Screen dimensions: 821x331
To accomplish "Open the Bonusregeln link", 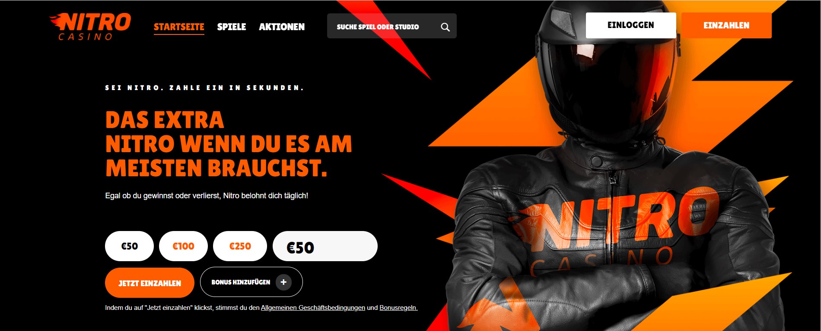I will (x=398, y=308).
